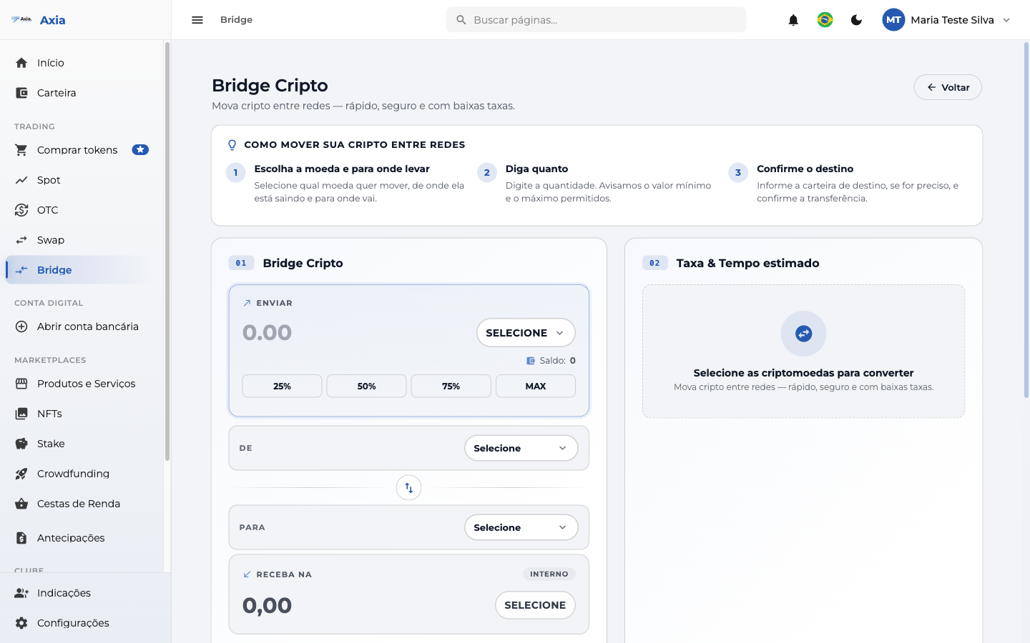Toggle the hamburger menu icon

(x=197, y=20)
